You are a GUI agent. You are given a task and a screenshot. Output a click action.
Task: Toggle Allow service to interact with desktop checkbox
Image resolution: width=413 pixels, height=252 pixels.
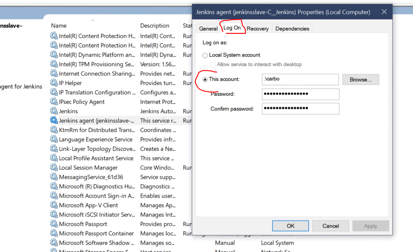coord(213,65)
